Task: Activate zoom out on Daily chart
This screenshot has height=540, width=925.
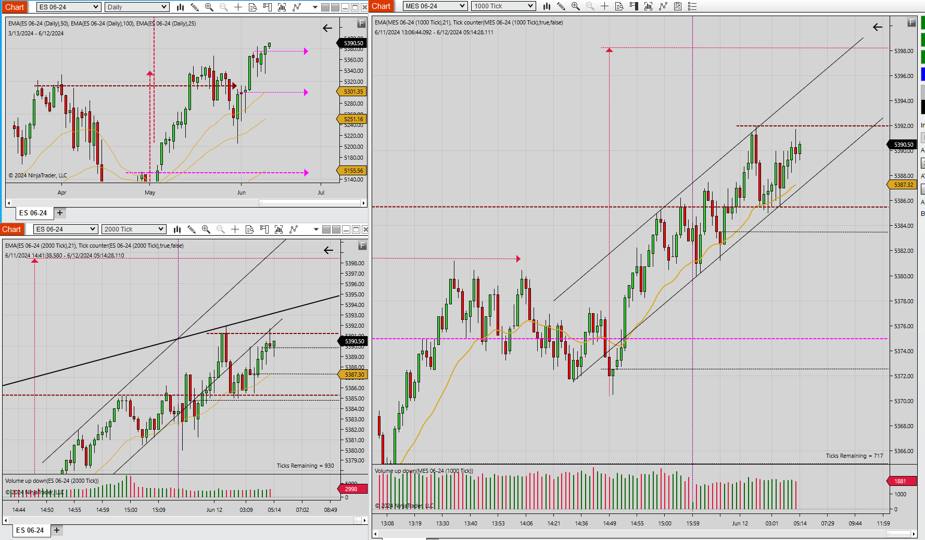Action: [223, 7]
